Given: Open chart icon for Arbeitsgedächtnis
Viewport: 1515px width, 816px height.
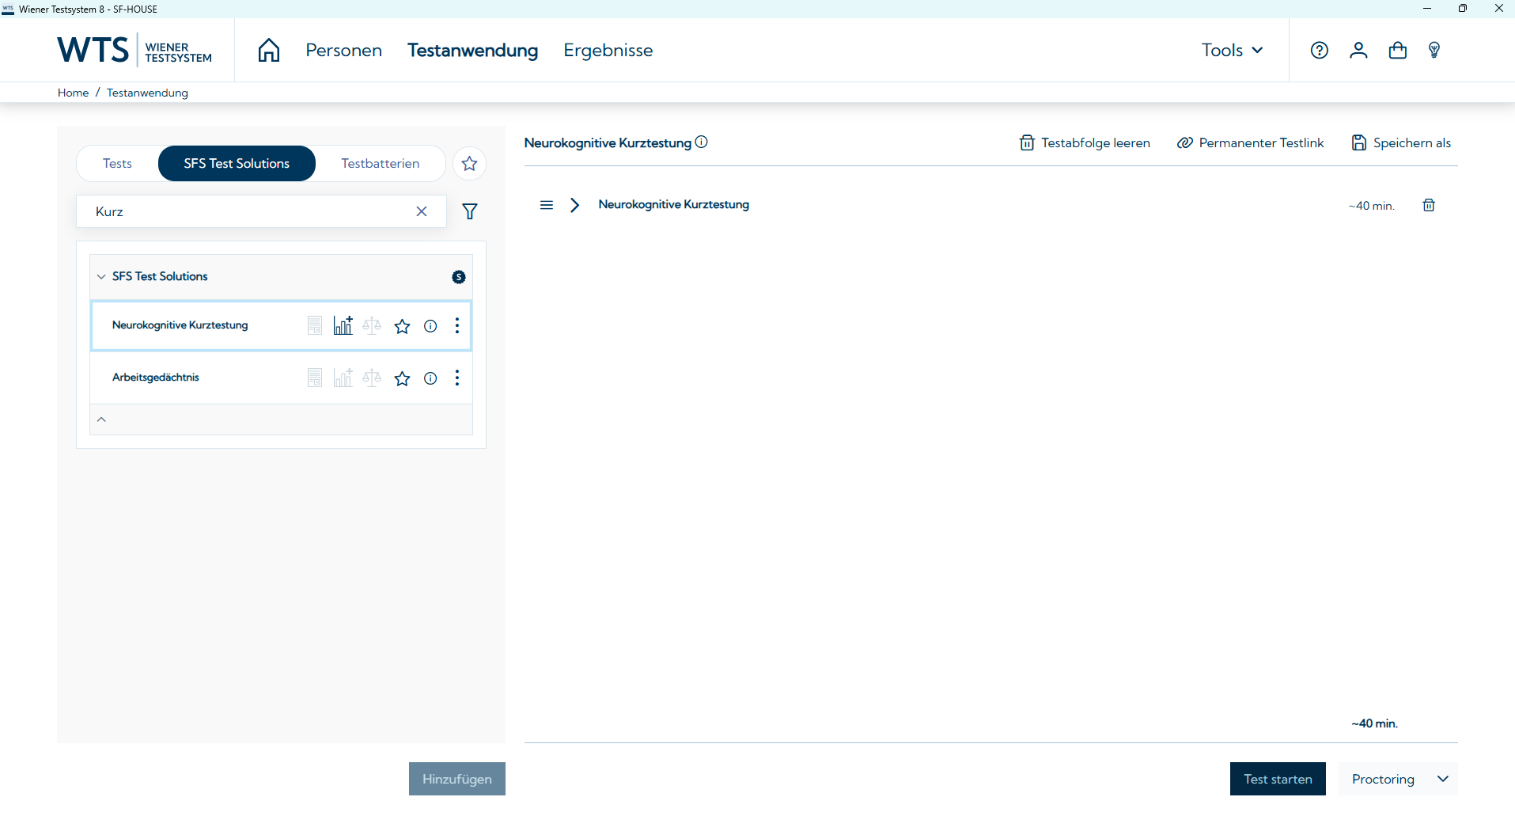Looking at the screenshot, I should pyautogui.click(x=343, y=378).
